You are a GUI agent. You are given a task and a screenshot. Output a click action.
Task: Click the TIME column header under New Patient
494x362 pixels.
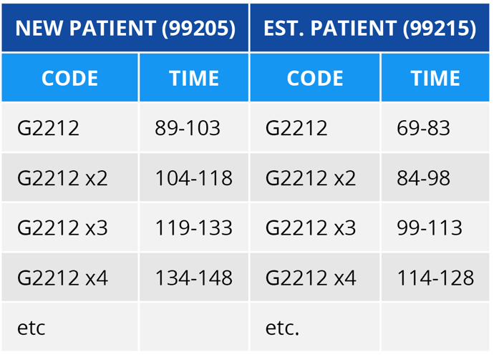(x=193, y=77)
